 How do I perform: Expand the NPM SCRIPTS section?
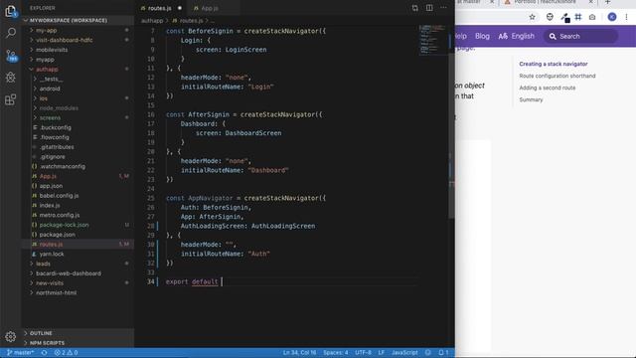pos(47,343)
